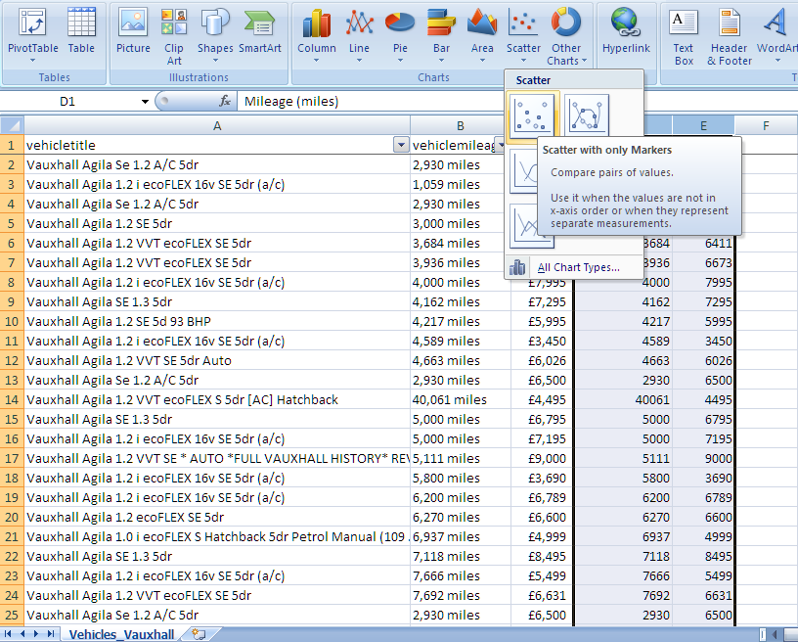
Task: Open the Clip Art pane
Action: (174, 33)
